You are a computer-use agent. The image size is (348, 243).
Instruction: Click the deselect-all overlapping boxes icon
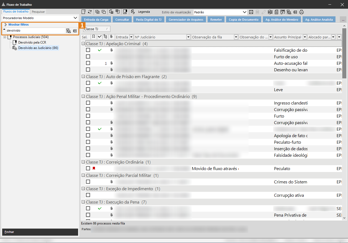coord(103,12)
